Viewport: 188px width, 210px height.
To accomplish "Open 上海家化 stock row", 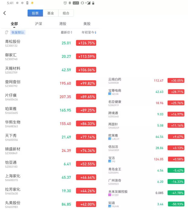I will click(50, 177).
